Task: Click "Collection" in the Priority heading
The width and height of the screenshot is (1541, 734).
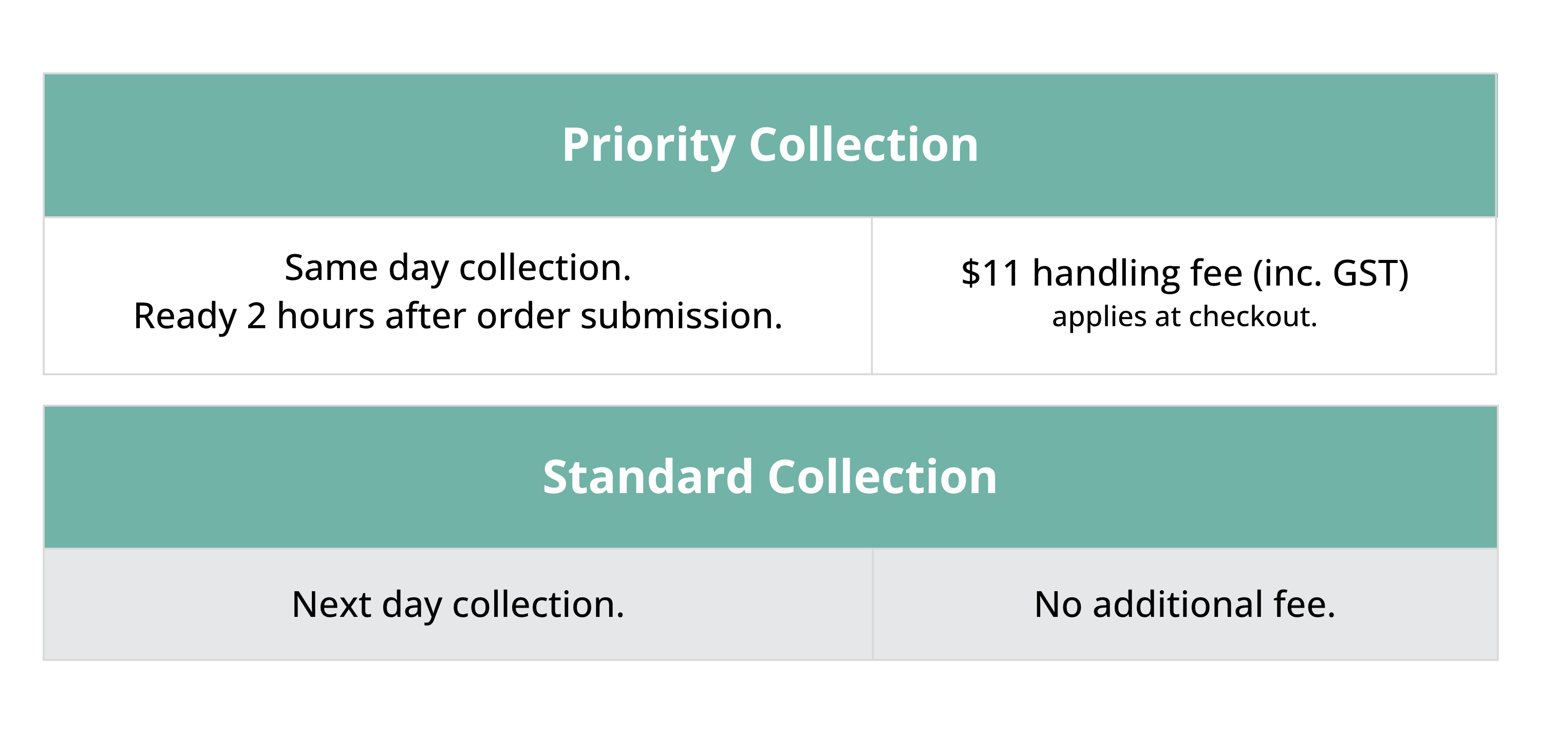Action: (x=863, y=145)
